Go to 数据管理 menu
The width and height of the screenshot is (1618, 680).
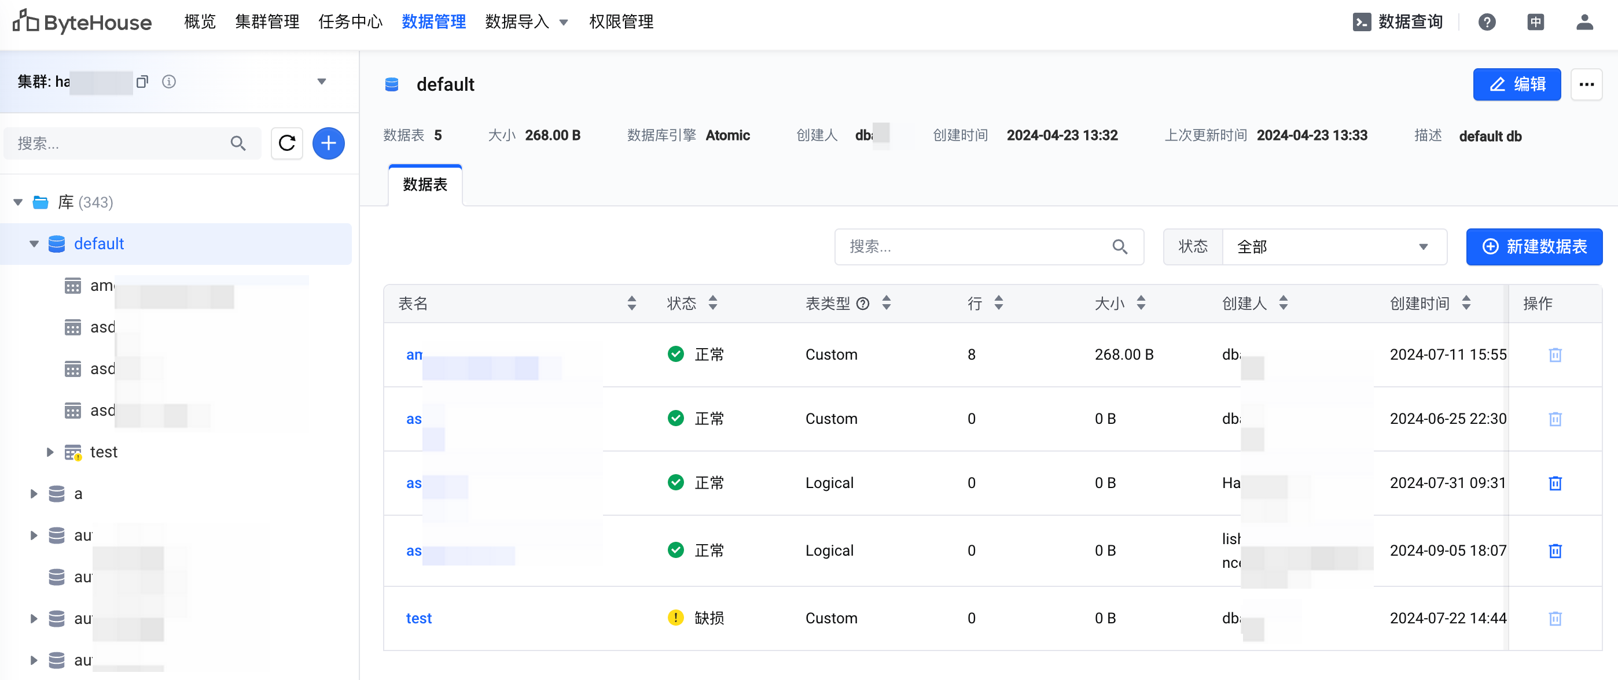point(434,22)
